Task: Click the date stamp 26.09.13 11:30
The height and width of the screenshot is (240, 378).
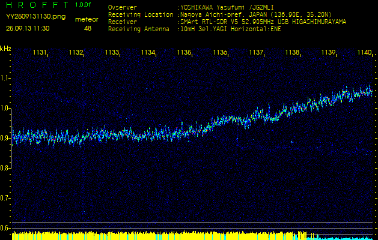Action: tap(28, 28)
